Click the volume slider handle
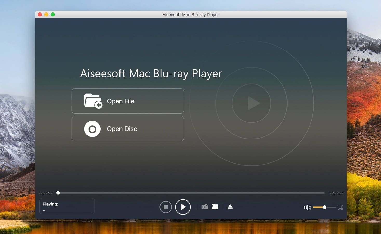The height and width of the screenshot is (234, 381). [x=325, y=207]
